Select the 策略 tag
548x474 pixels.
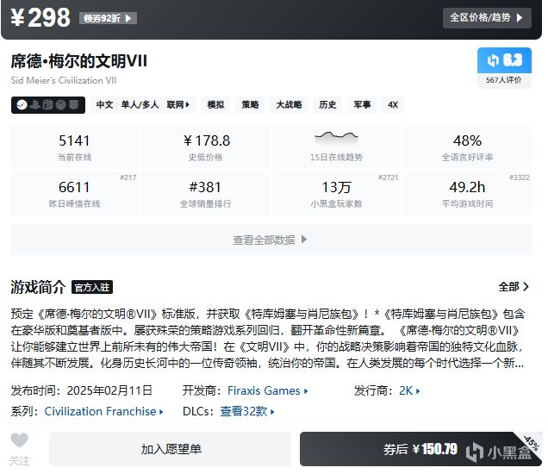pyautogui.click(x=250, y=104)
